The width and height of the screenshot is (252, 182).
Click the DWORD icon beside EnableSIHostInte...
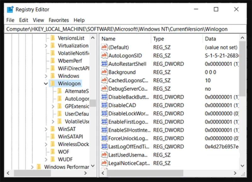point(104,130)
